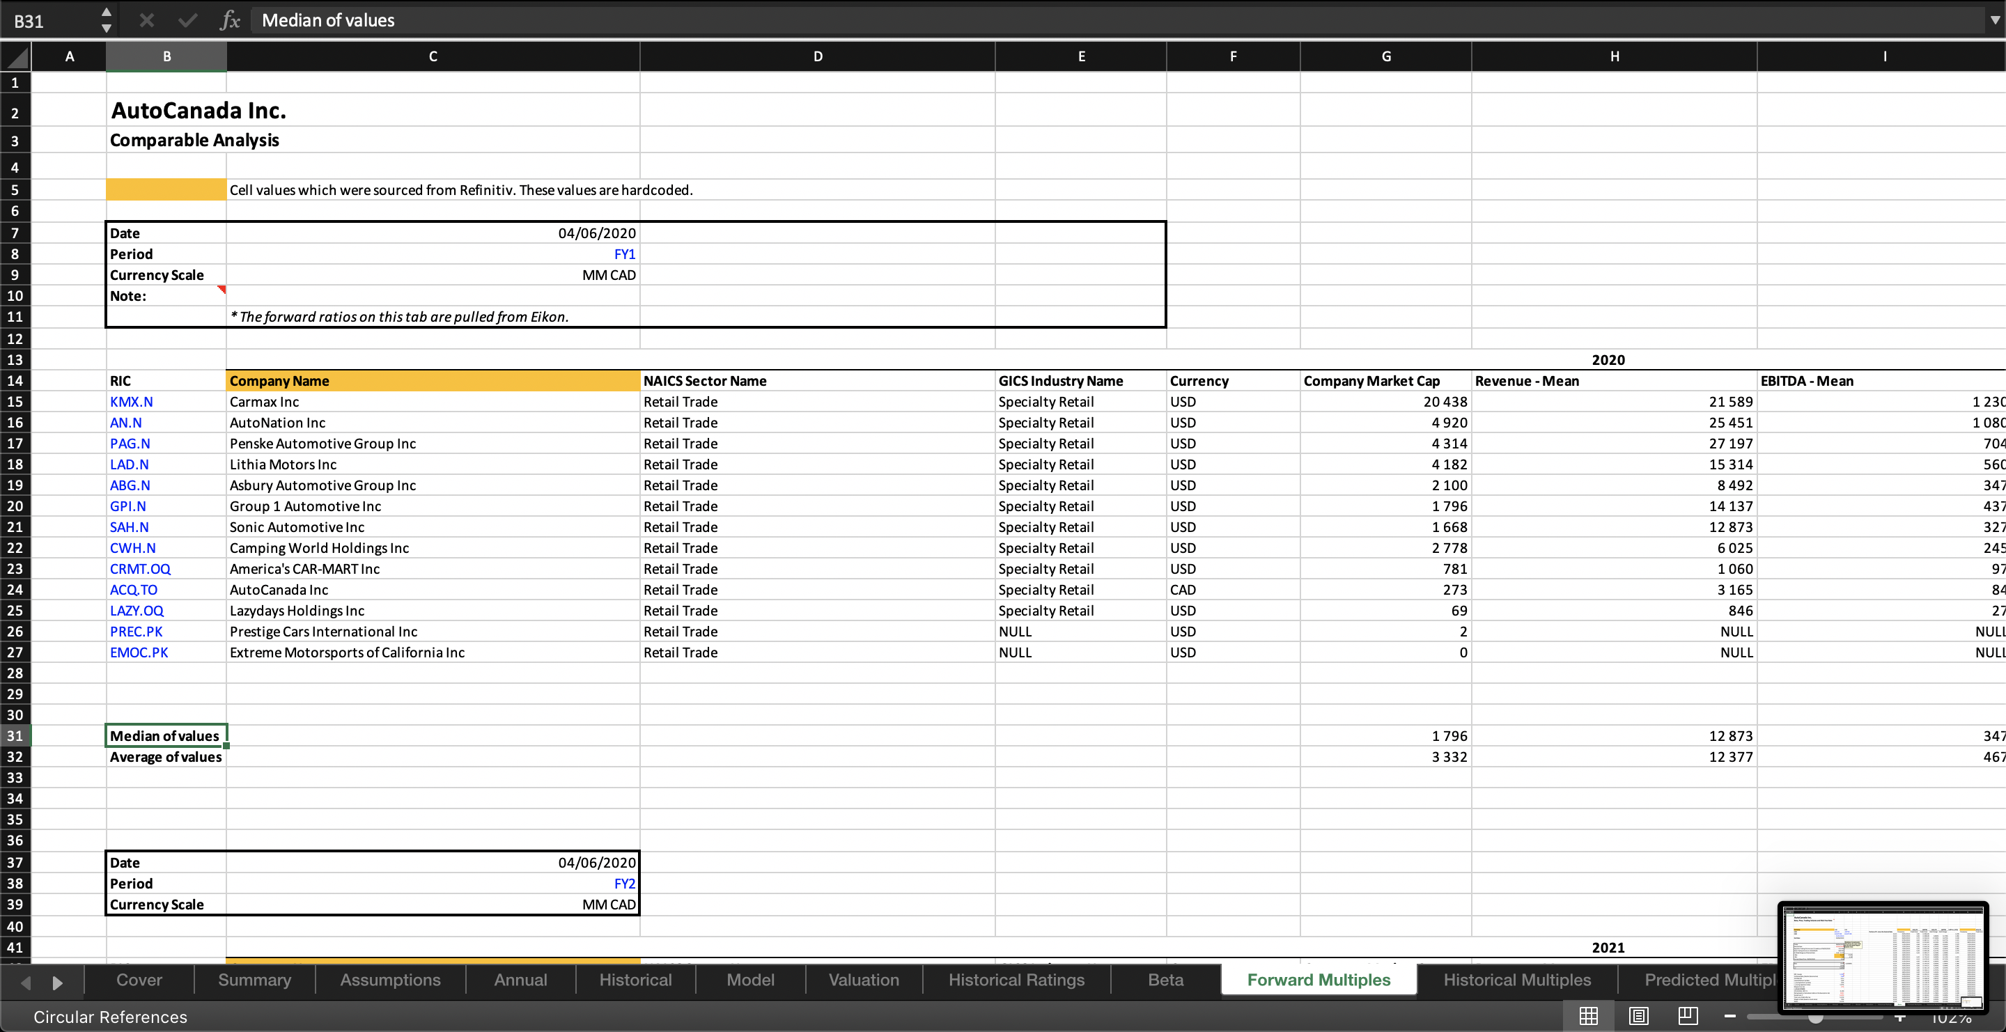Expand the formula bar arrow
This screenshot has width=2006, height=1032.
[1993, 20]
